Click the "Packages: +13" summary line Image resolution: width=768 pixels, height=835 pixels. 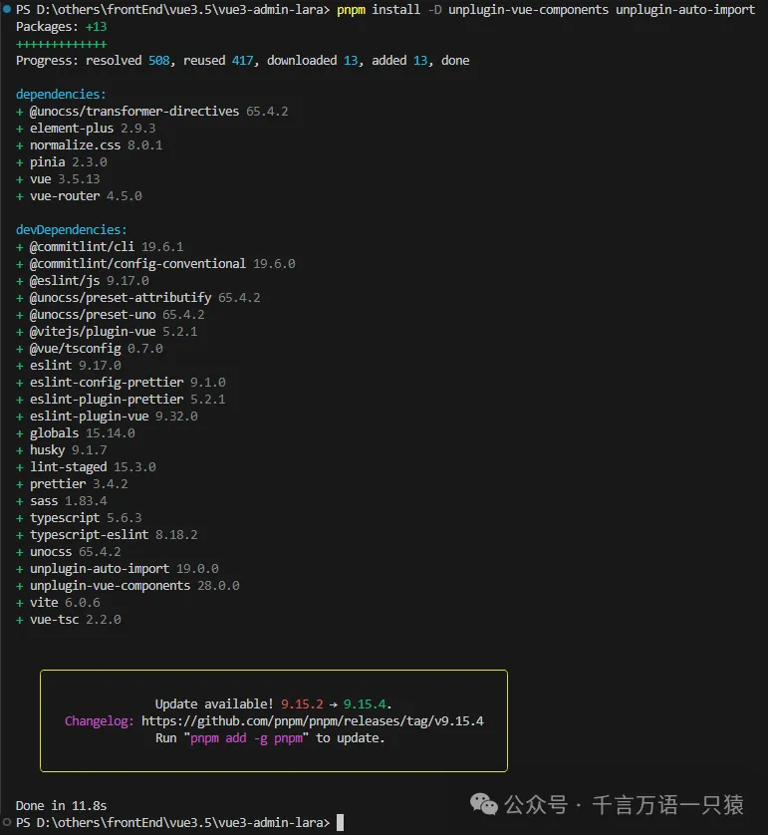[x=61, y=27]
